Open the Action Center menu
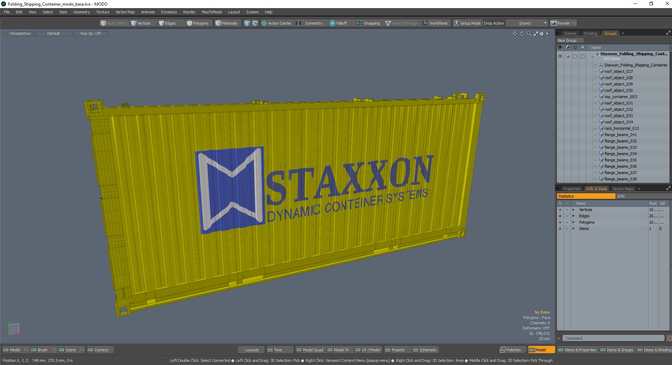The image size is (672, 365). [276, 23]
